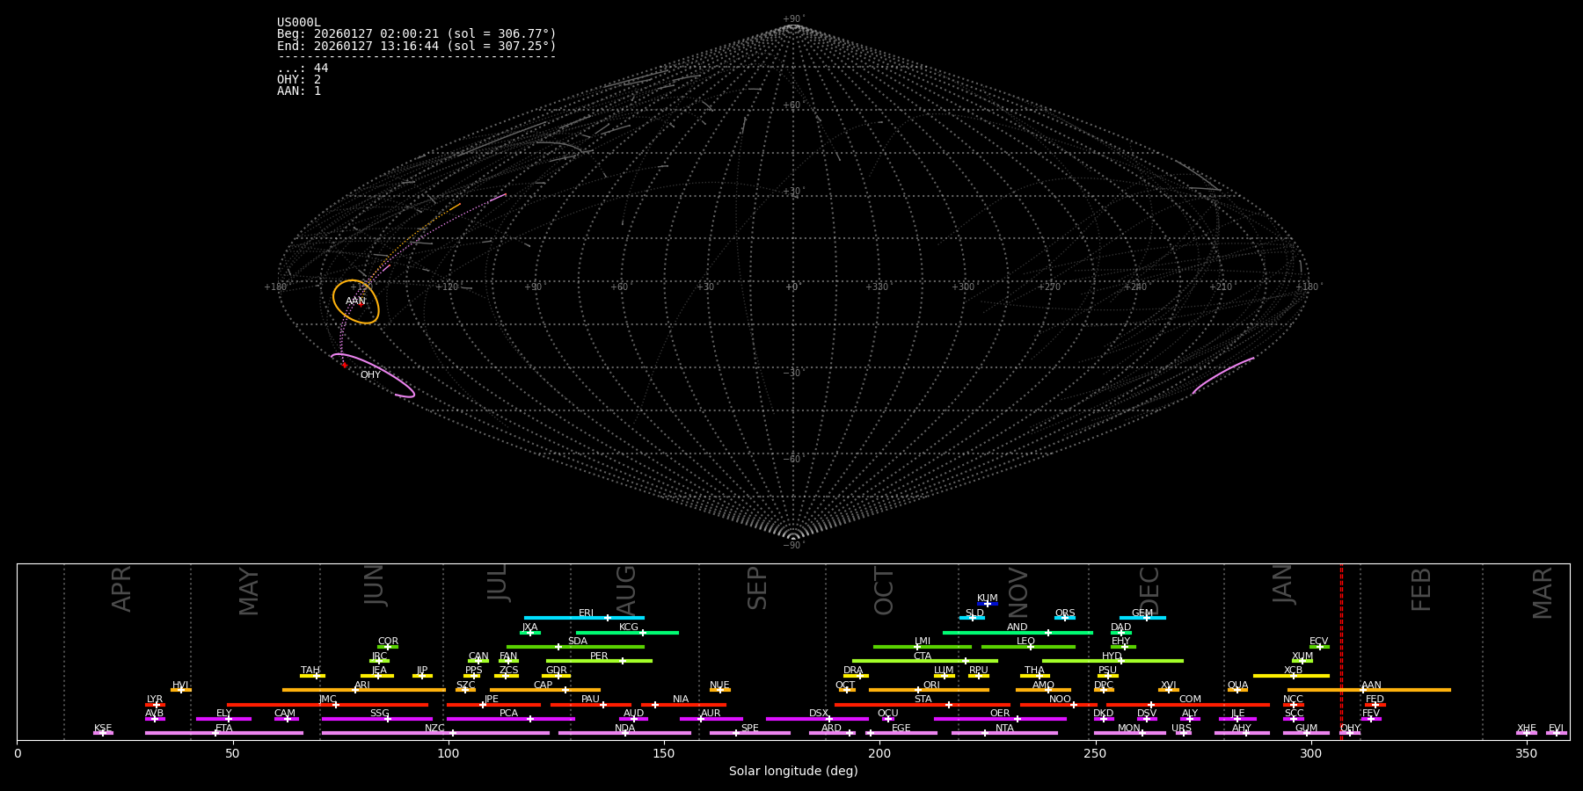Click the XHE shower label near March
Viewport: 1583px width, 791px height.
click(x=1526, y=729)
